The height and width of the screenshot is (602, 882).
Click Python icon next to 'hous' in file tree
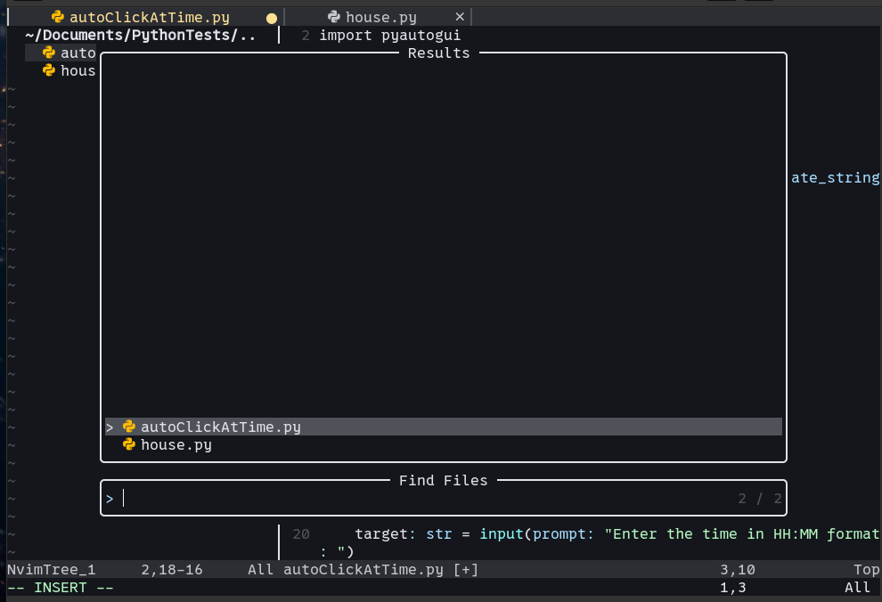(49, 70)
